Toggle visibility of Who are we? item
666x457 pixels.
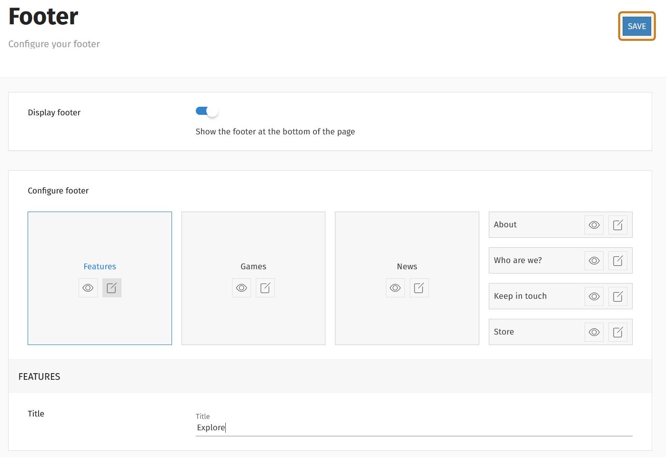(594, 261)
